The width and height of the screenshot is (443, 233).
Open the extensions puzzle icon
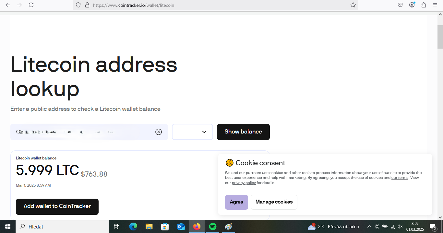[x=424, y=5]
